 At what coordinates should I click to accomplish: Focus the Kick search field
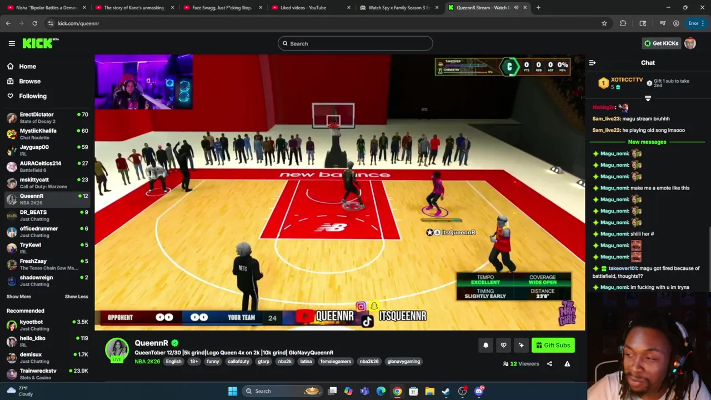(355, 43)
